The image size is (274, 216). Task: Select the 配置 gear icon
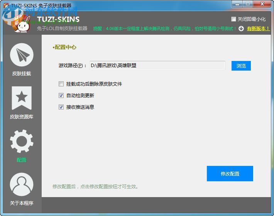click(22, 141)
